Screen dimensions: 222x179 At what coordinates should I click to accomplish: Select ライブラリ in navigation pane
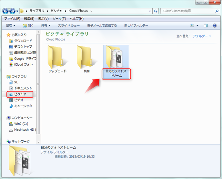pyautogui.click(x=19, y=76)
